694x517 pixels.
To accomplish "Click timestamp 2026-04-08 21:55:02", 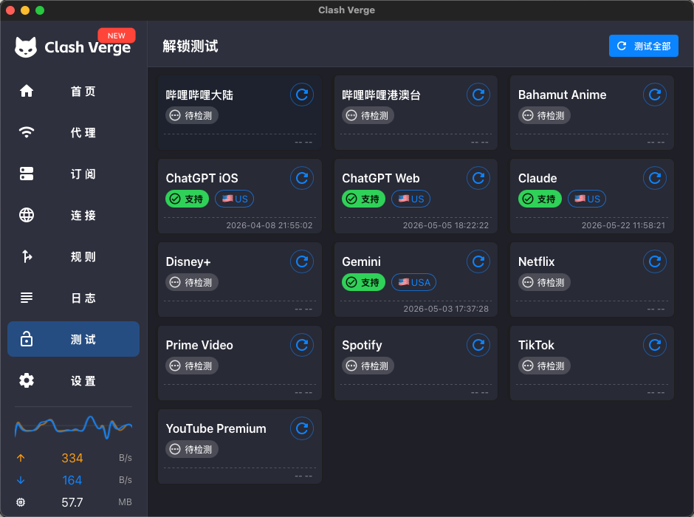I will tap(269, 225).
